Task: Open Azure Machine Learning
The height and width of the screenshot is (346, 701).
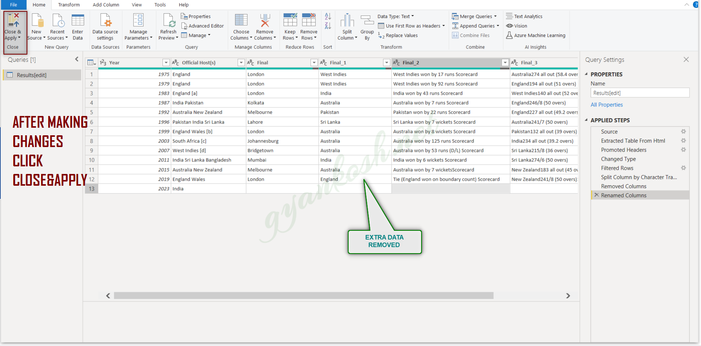Action: (x=536, y=35)
